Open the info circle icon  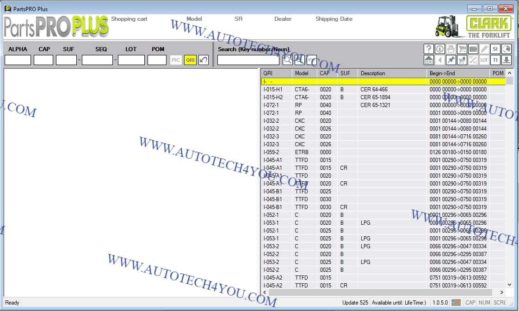[x=439, y=49]
